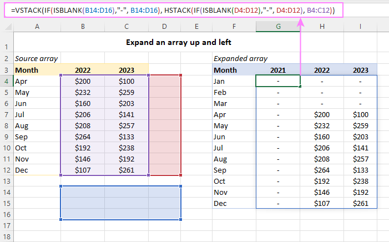Image resolution: width=389 pixels, height=242 pixels.
Task: Click "$261" in the expanded array Dec row
Action: 361,204
